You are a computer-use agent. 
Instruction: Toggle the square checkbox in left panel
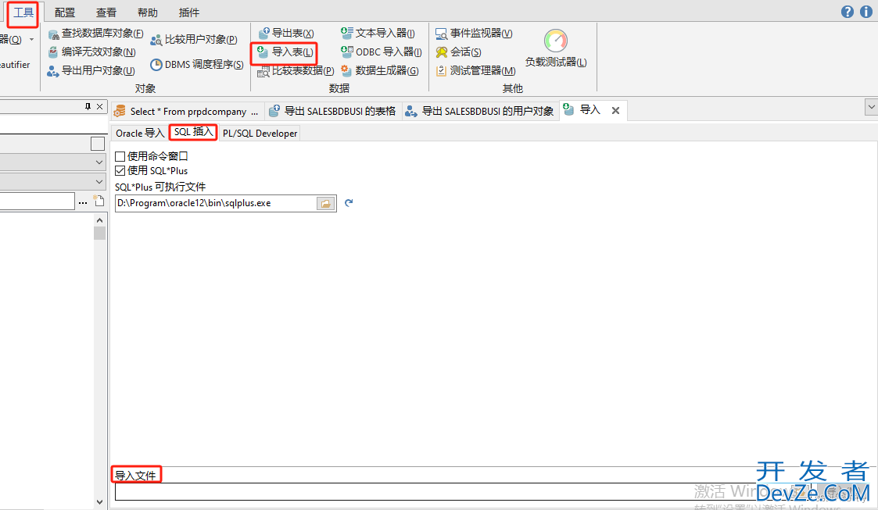tap(98, 144)
